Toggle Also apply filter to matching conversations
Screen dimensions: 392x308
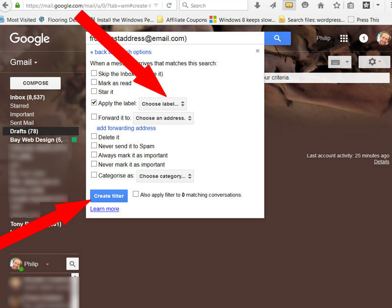[136, 194]
